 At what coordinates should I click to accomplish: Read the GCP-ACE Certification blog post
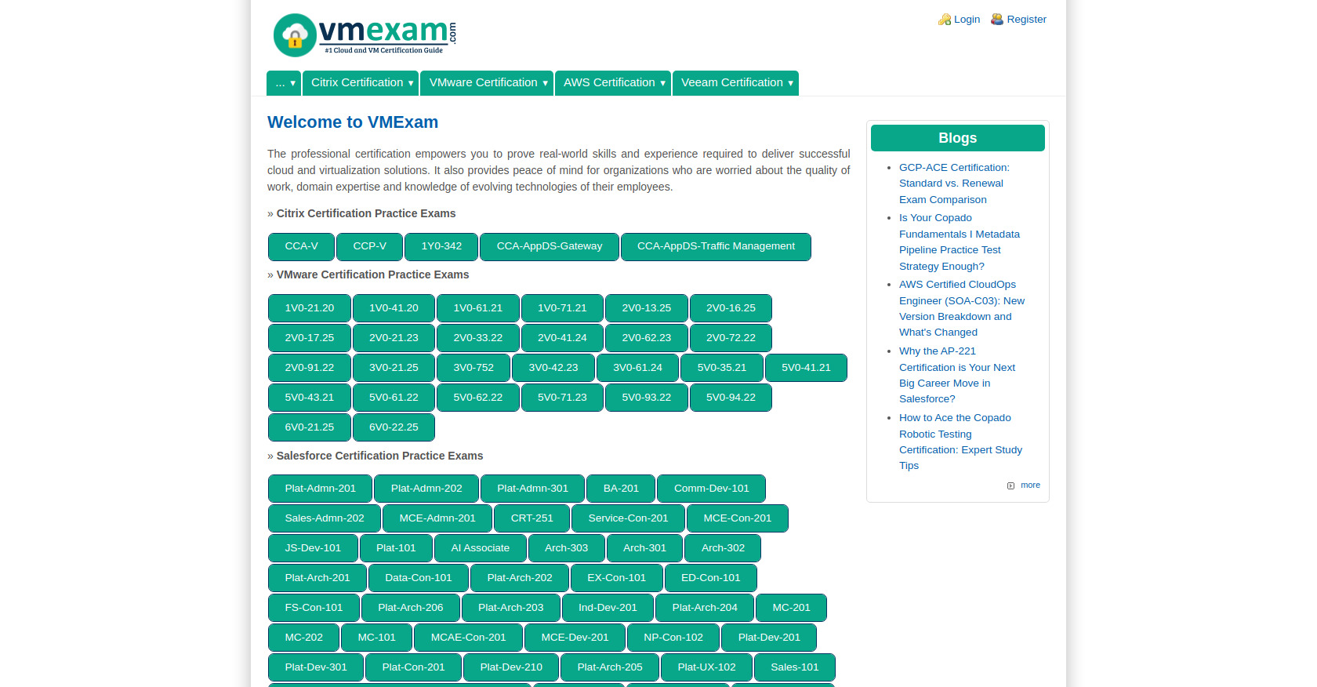pyautogui.click(x=954, y=184)
